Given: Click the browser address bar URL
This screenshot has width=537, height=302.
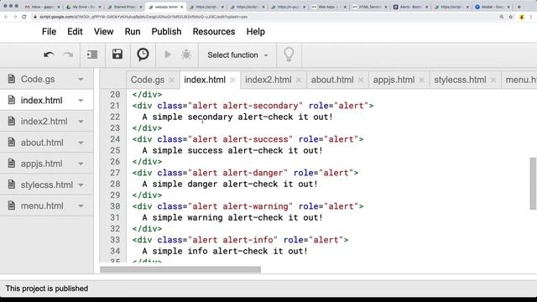Looking at the screenshot, I should point(143,17).
